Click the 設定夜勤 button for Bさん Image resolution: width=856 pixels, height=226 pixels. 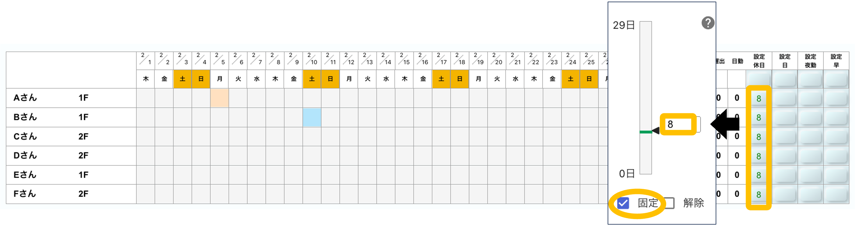click(811, 117)
